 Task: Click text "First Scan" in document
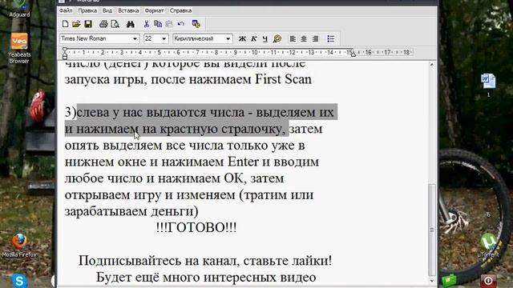pos(283,79)
